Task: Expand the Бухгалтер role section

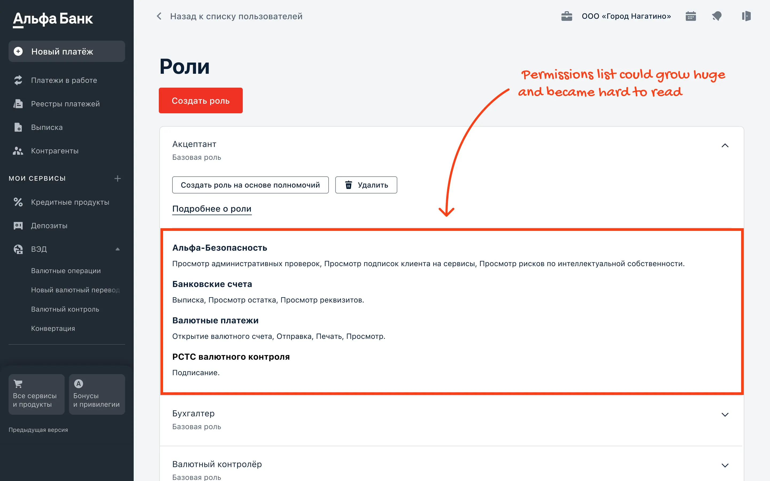Action: [x=725, y=414]
